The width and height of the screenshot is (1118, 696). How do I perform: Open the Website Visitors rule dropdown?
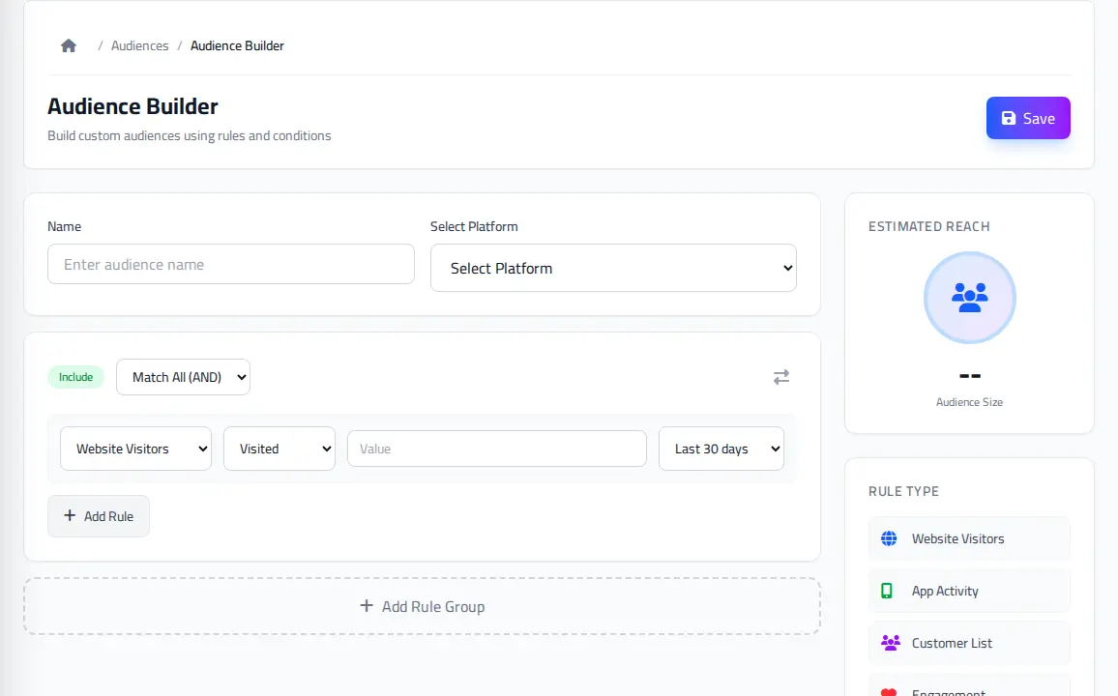click(x=136, y=449)
